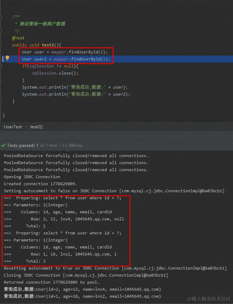
Task: Select UserTest in the breadcrumb bar
Action: (13, 127)
